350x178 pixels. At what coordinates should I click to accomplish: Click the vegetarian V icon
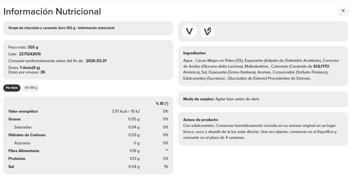190,31
